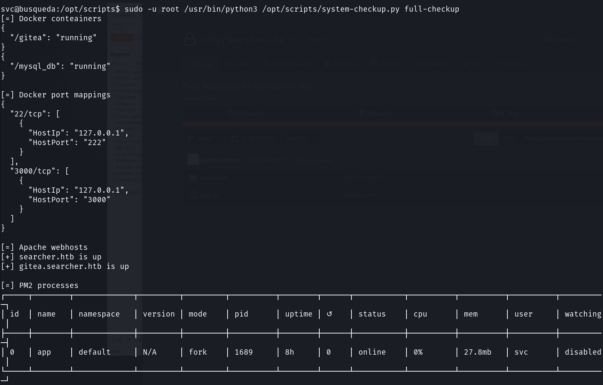The image size is (603, 385).
Task: Click the Go to file button
Action: click(263, 139)
